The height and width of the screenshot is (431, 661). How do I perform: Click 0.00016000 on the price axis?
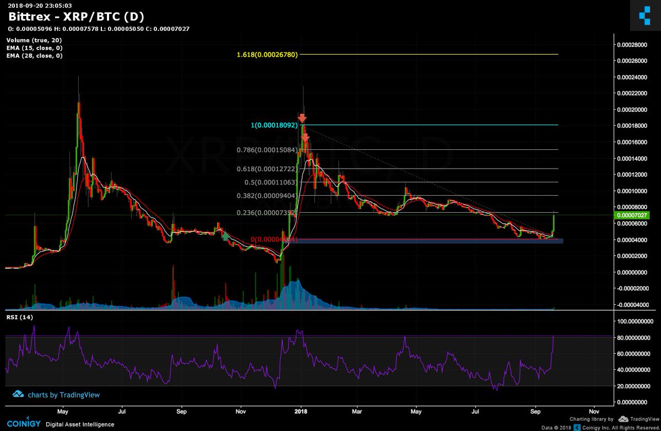pos(632,142)
